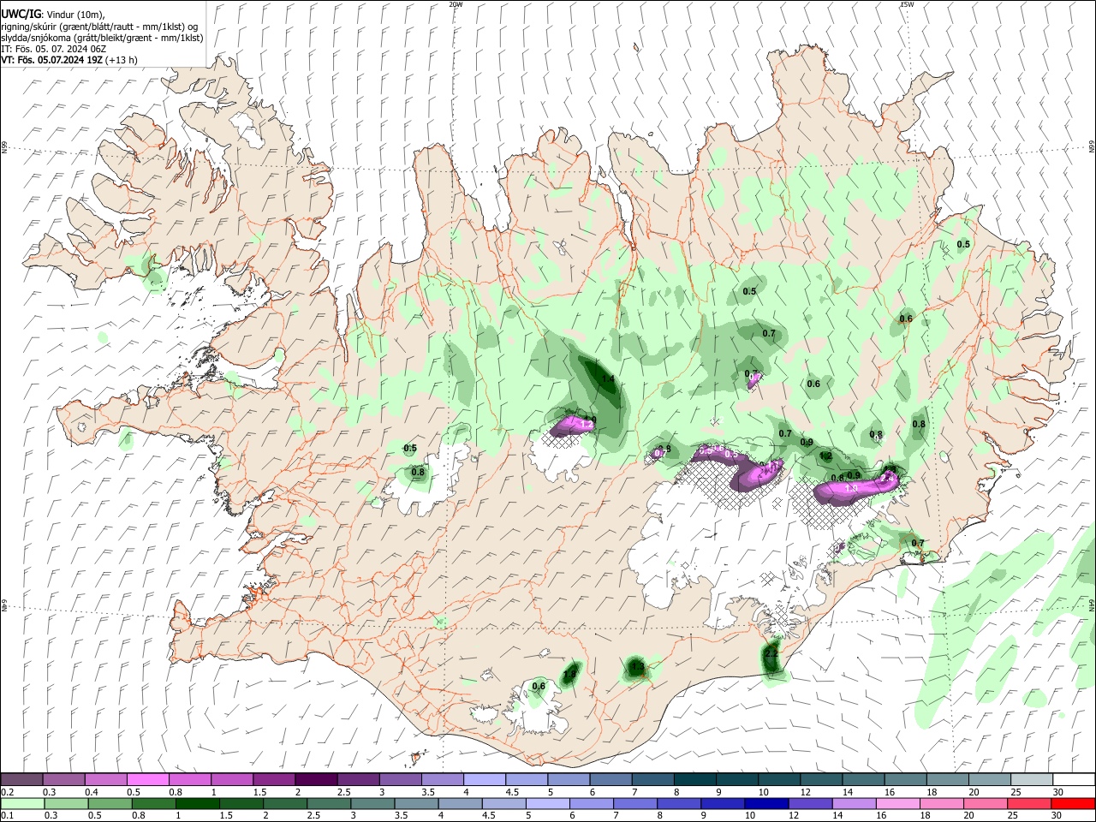The height and width of the screenshot is (822, 1096).
Task: Click the top-row legend swatch between 6 and 7
Action: click(611, 779)
